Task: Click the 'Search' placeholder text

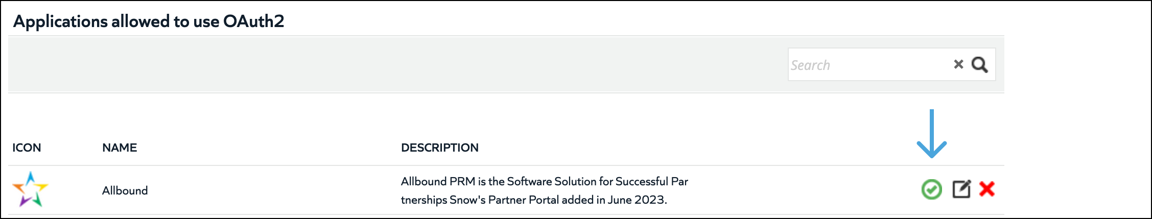Action: click(811, 65)
